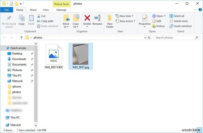
Task: View file History
Action: 159,26
